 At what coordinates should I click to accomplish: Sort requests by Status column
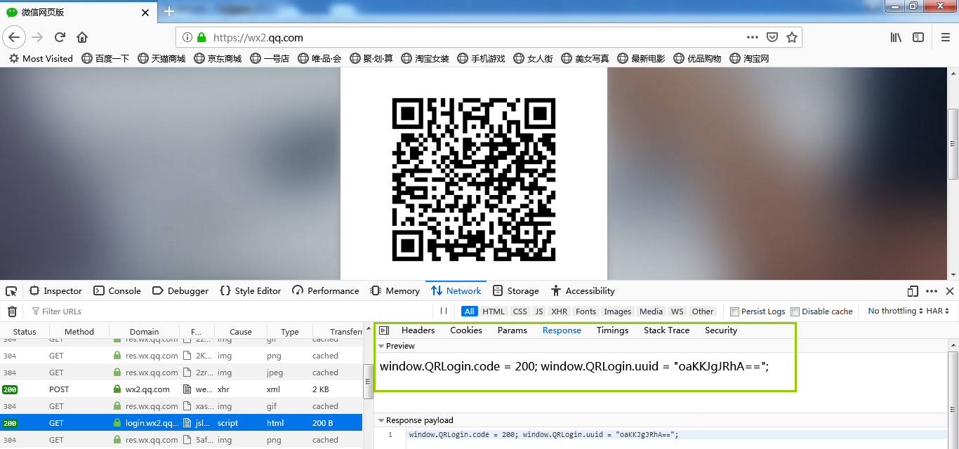click(x=25, y=332)
